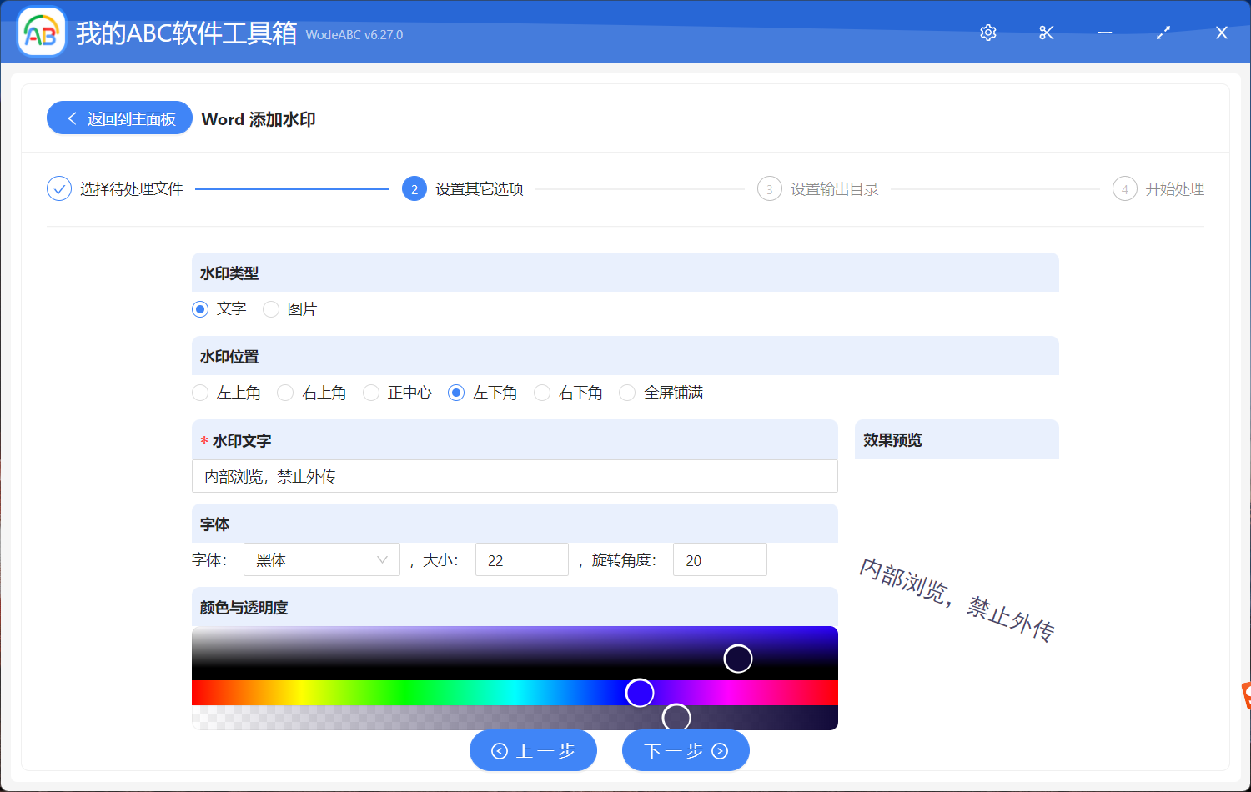
Task: Click the 下一步 button
Action: pos(686,750)
